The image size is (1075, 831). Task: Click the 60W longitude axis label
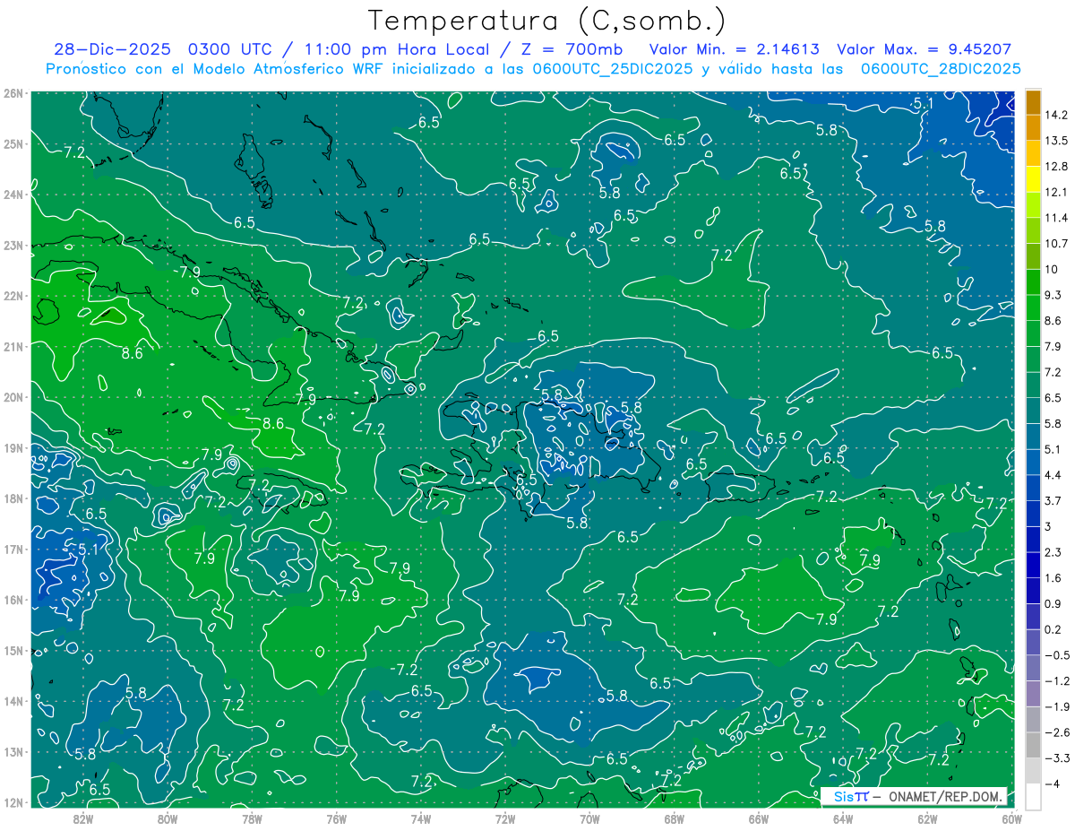click(1011, 818)
